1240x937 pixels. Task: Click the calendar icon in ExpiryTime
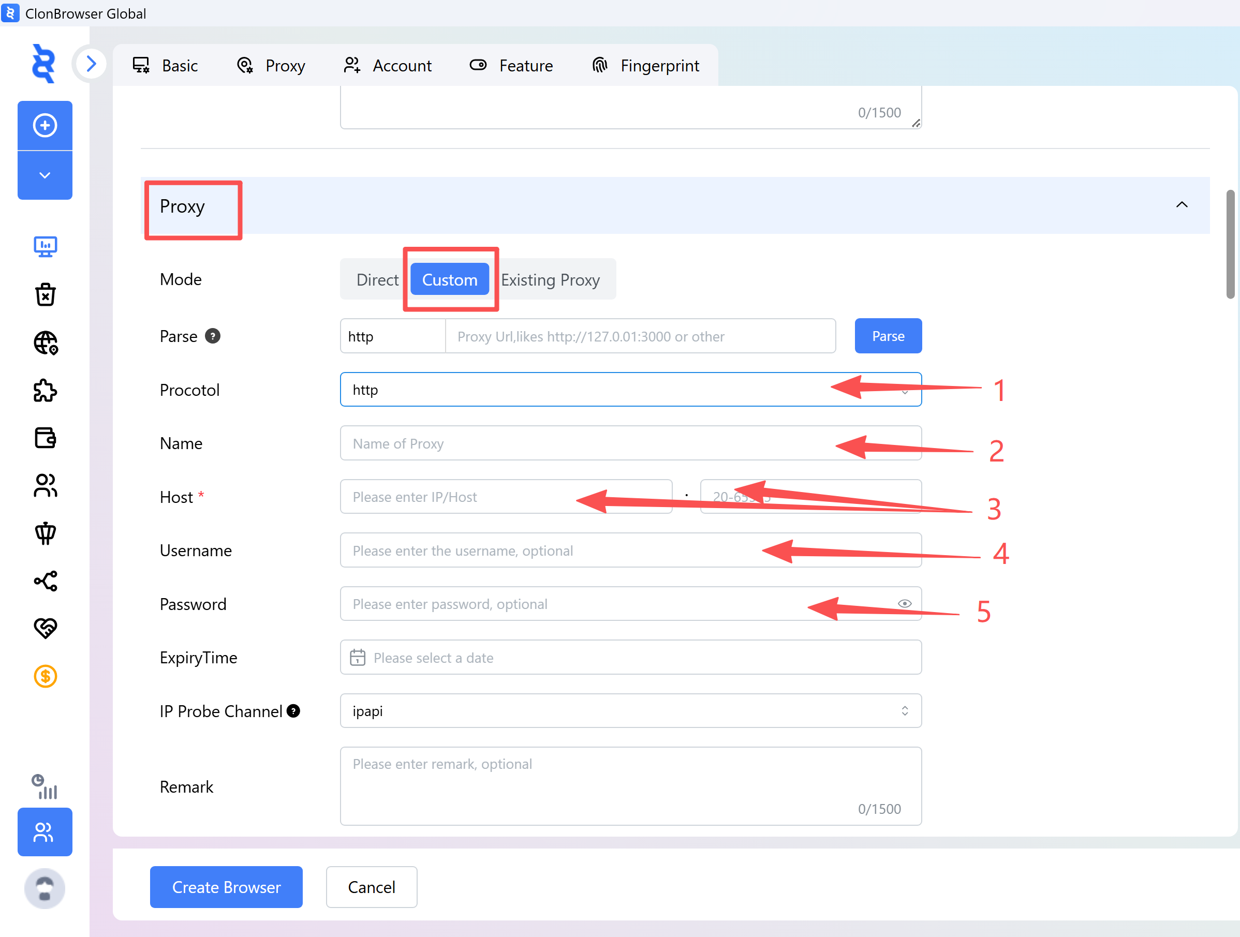pyautogui.click(x=358, y=658)
